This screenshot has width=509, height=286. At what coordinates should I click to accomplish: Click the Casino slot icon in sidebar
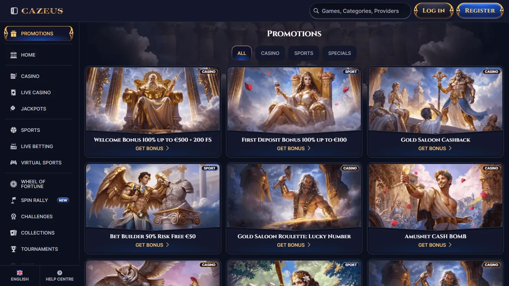(x=14, y=76)
